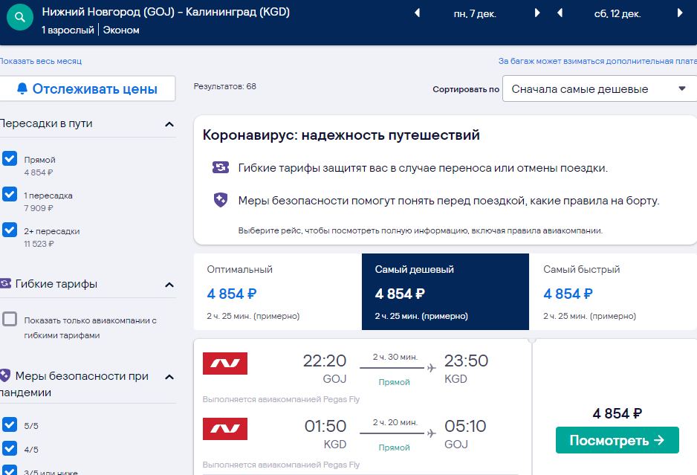Uncheck the Прямой filter checkbox
This screenshot has height=475, width=697.
pyautogui.click(x=10, y=158)
